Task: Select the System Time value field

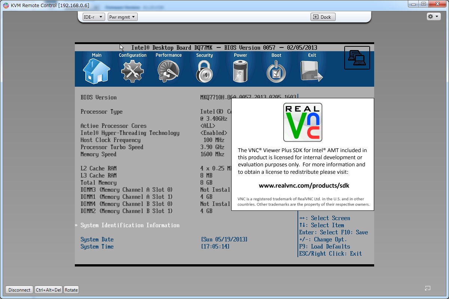Action: point(215,246)
